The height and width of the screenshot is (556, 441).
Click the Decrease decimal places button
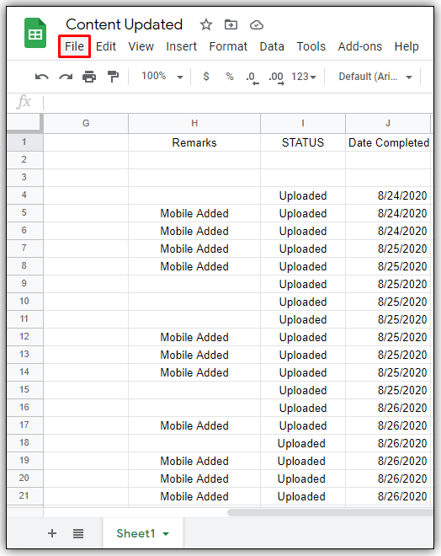click(x=252, y=78)
